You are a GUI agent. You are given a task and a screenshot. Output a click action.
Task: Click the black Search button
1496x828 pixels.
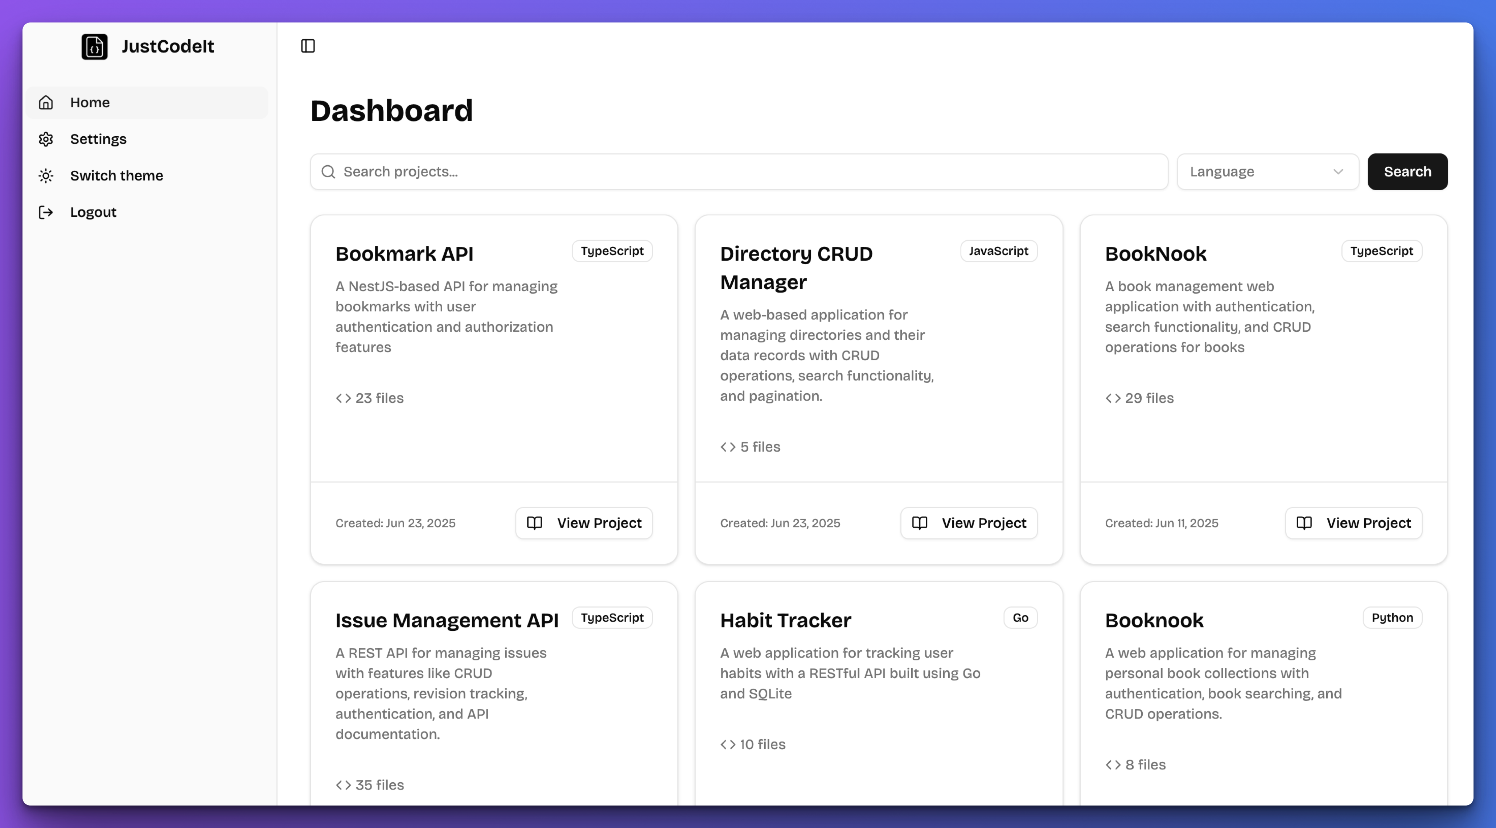click(x=1407, y=172)
